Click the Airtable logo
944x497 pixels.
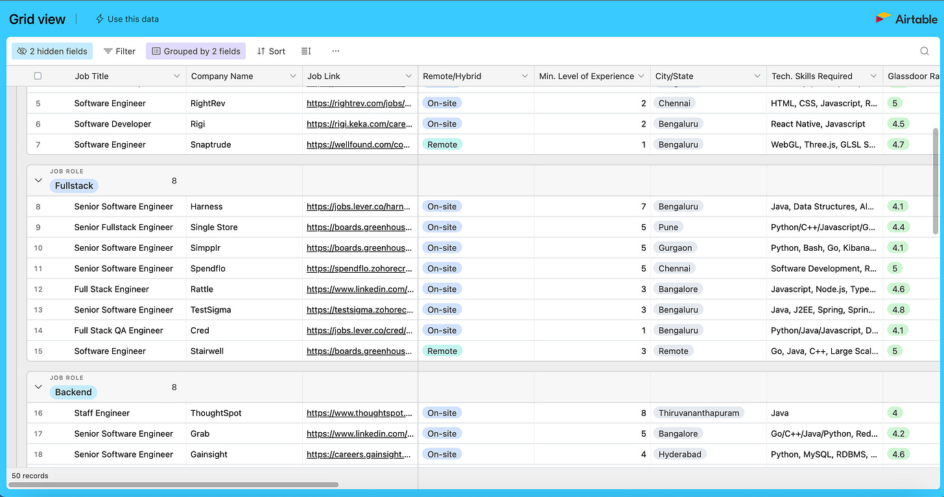tap(906, 19)
